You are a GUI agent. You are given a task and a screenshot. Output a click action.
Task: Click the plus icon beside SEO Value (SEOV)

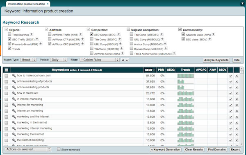[x=210, y=39]
